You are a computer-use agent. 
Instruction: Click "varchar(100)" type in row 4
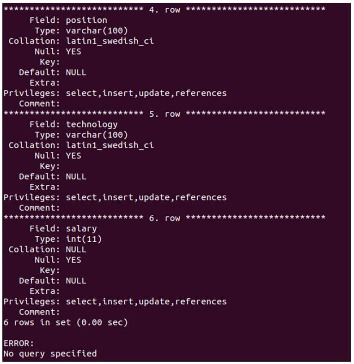97,31
